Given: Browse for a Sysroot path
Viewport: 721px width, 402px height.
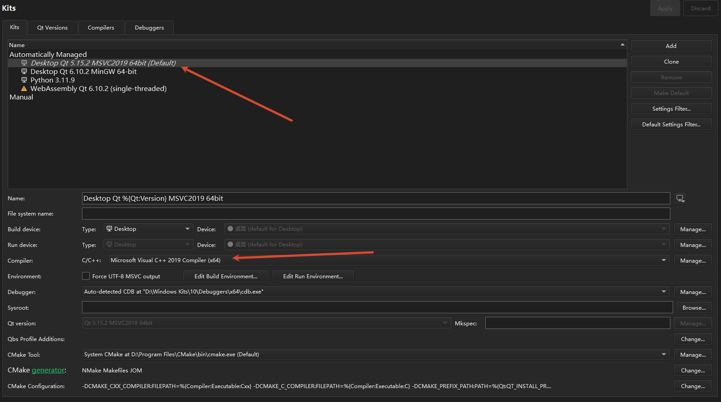Looking at the screenshot, I should pos(694,307).
